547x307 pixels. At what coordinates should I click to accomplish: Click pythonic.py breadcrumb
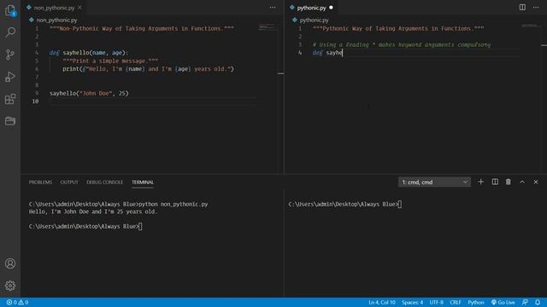click(314, 20)
